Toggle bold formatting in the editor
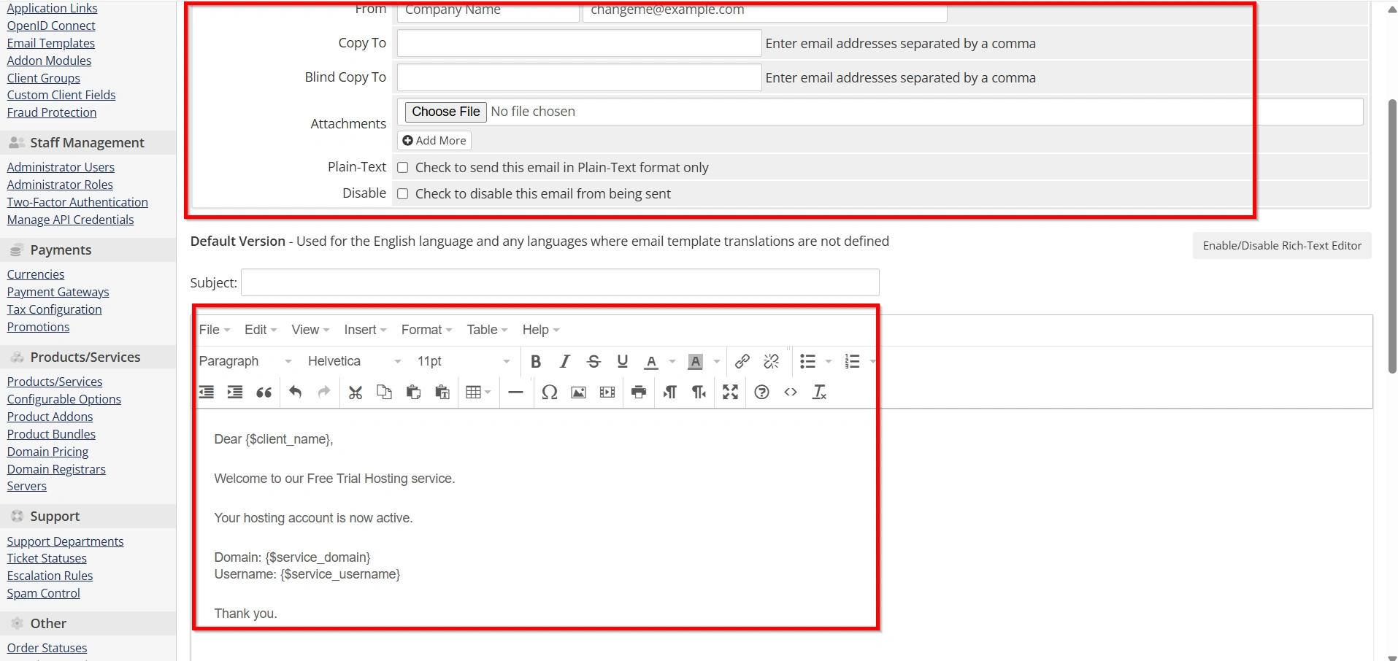1398x661 pixels. coord(536,361)
